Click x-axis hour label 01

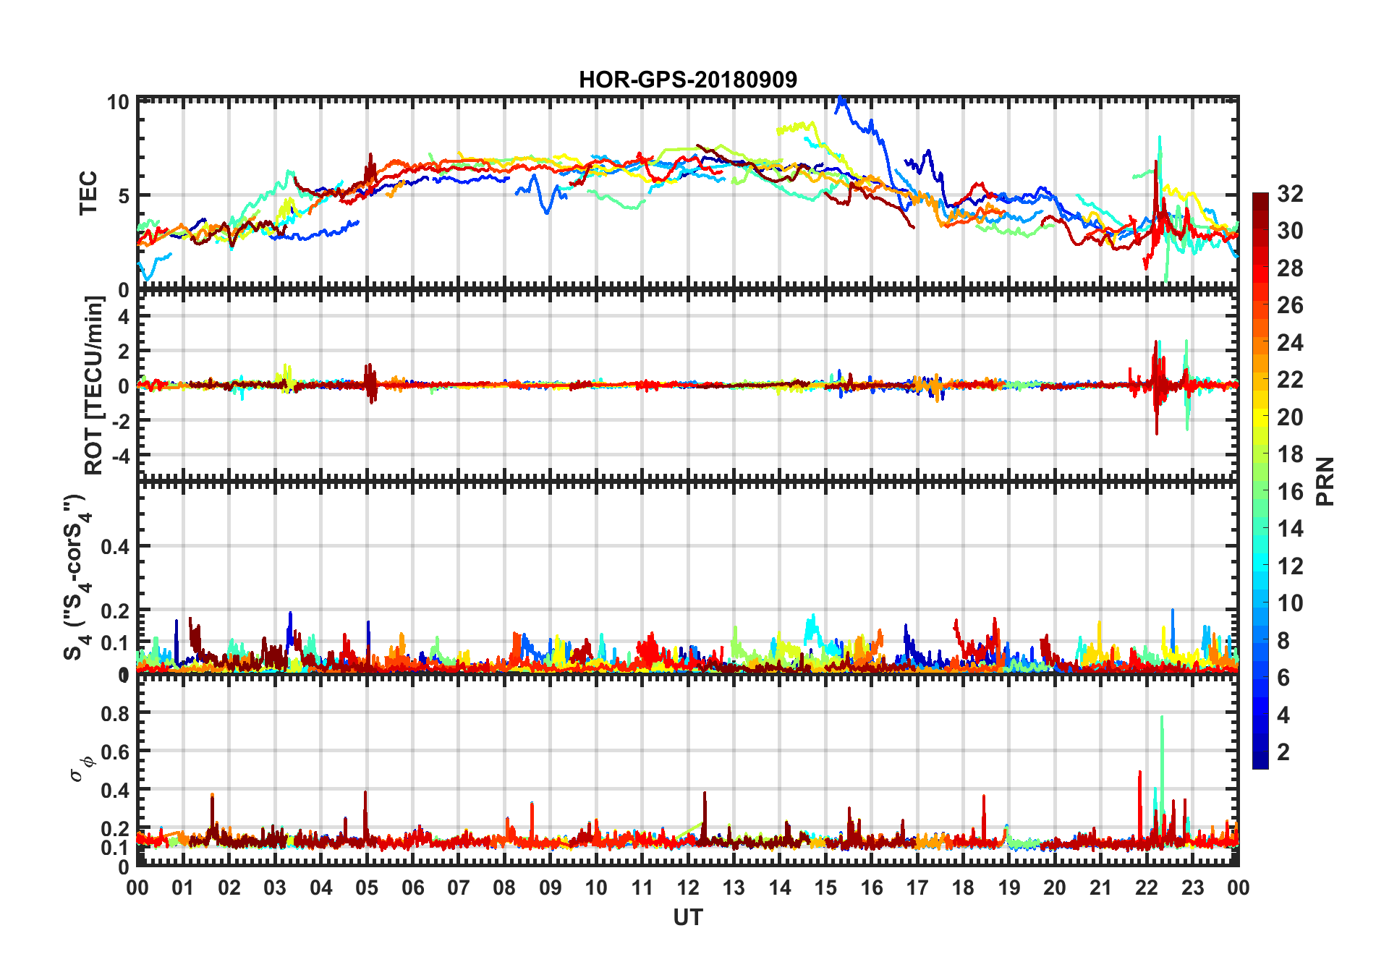tap(183, 888)
